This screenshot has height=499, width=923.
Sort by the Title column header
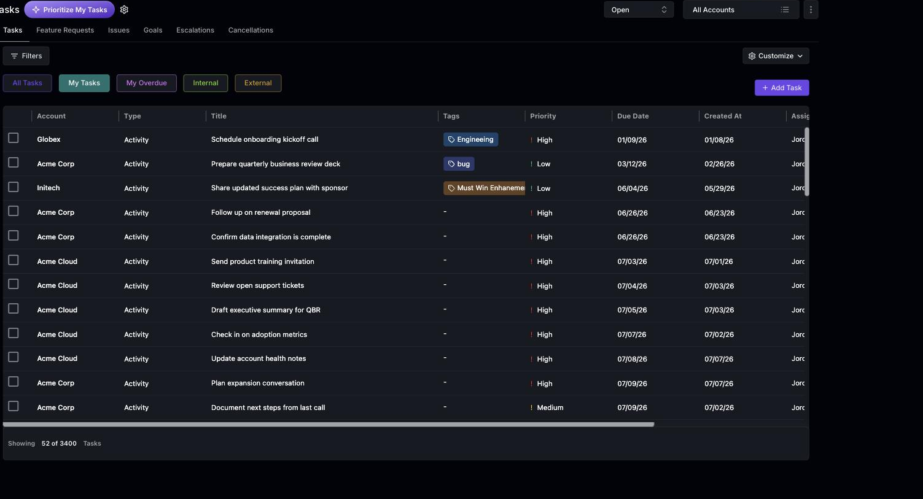[x=219, y=116]
